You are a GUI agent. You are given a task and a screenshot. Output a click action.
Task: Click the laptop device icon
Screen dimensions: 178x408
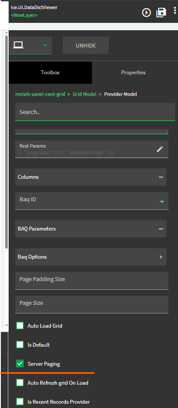(18, 45)
